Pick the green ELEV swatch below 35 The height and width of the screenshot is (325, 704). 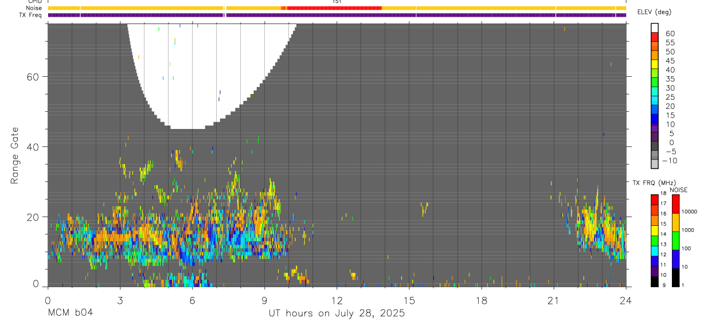(x=655, y=83)
